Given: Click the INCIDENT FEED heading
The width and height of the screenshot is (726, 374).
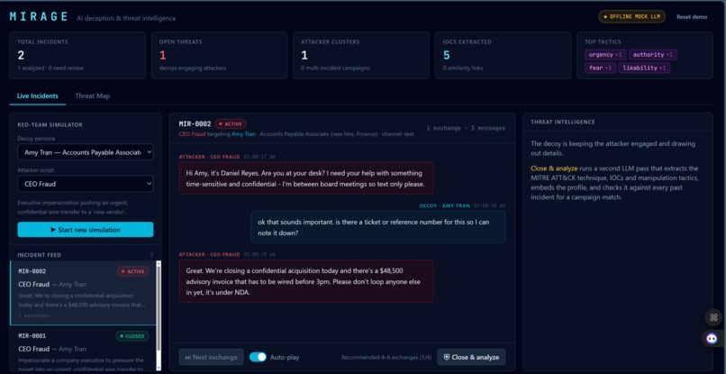Looking at the screenshot, I should click(x=40, y=255).
